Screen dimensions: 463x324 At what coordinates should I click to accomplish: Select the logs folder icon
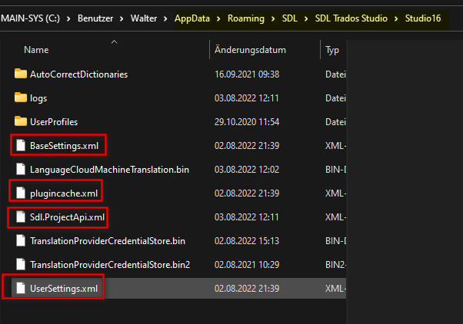[21, 98]
